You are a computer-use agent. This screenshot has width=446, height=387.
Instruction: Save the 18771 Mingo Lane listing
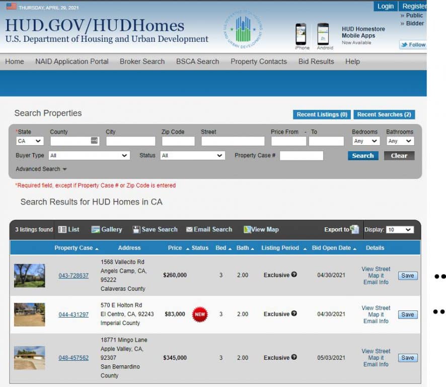click(x=408, y=358)
